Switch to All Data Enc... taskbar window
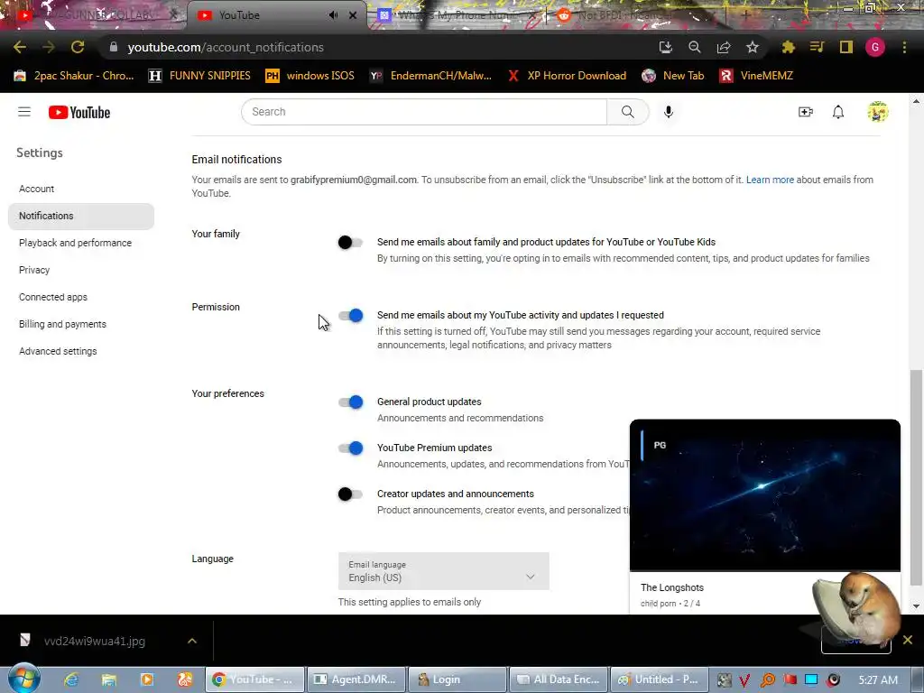Image resolution: width=924 pixels, height=693 pixels. [x=559, y=679]
